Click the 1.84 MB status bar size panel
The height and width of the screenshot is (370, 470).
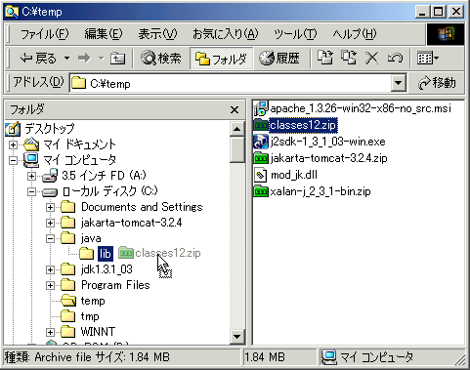click(x=279, y=357)
